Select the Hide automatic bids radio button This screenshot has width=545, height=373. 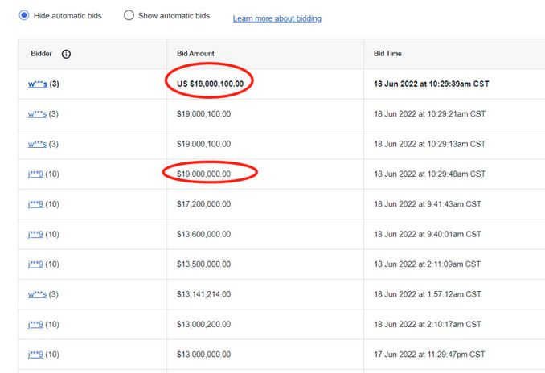pos(24,15)
